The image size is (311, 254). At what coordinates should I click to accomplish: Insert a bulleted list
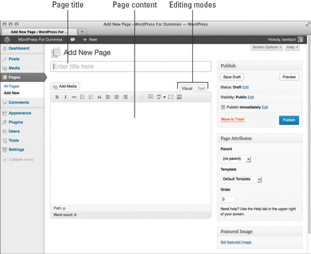[83, 97]
